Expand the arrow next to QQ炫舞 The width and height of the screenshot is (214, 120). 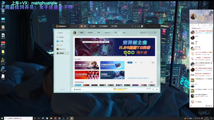point(68,41)
